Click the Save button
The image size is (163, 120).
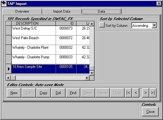click(88, 93)
